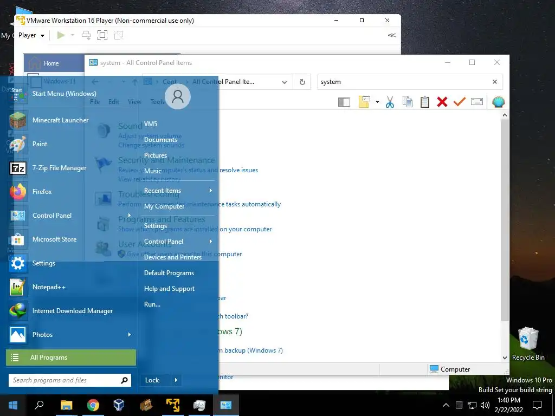Expand the address bar history dropdown
Viewport: 555px width, 416px height.
tap(284, 82)
